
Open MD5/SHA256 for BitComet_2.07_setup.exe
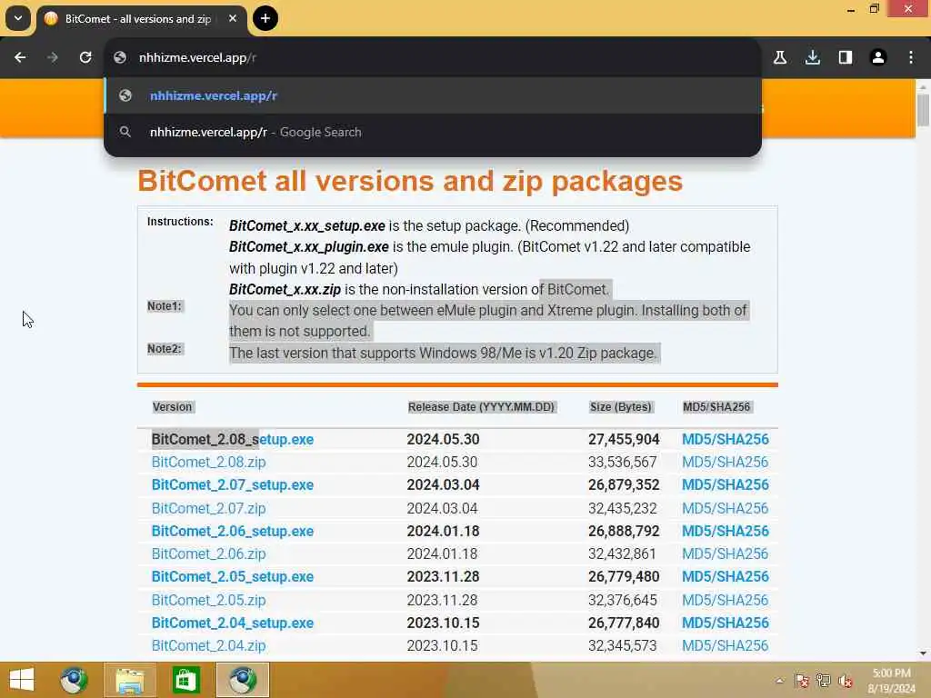[x=725, y=485]
